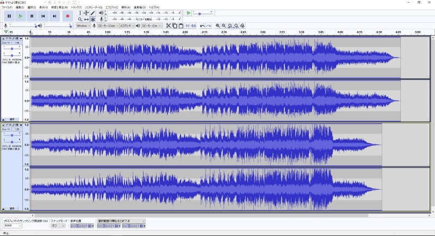Viewport: 435px width, 236px height.
Task: Fit project to window width
Action: [x=236, y=26]
